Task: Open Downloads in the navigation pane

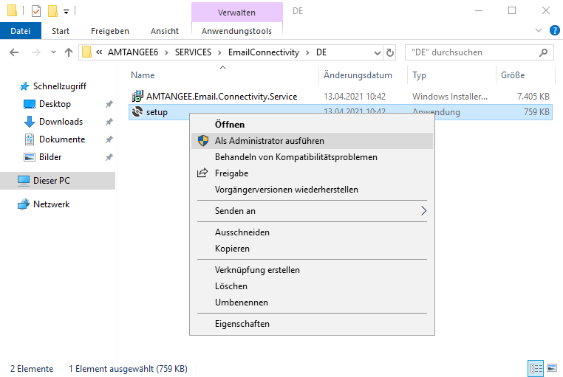Action: [x=61, y=122]
